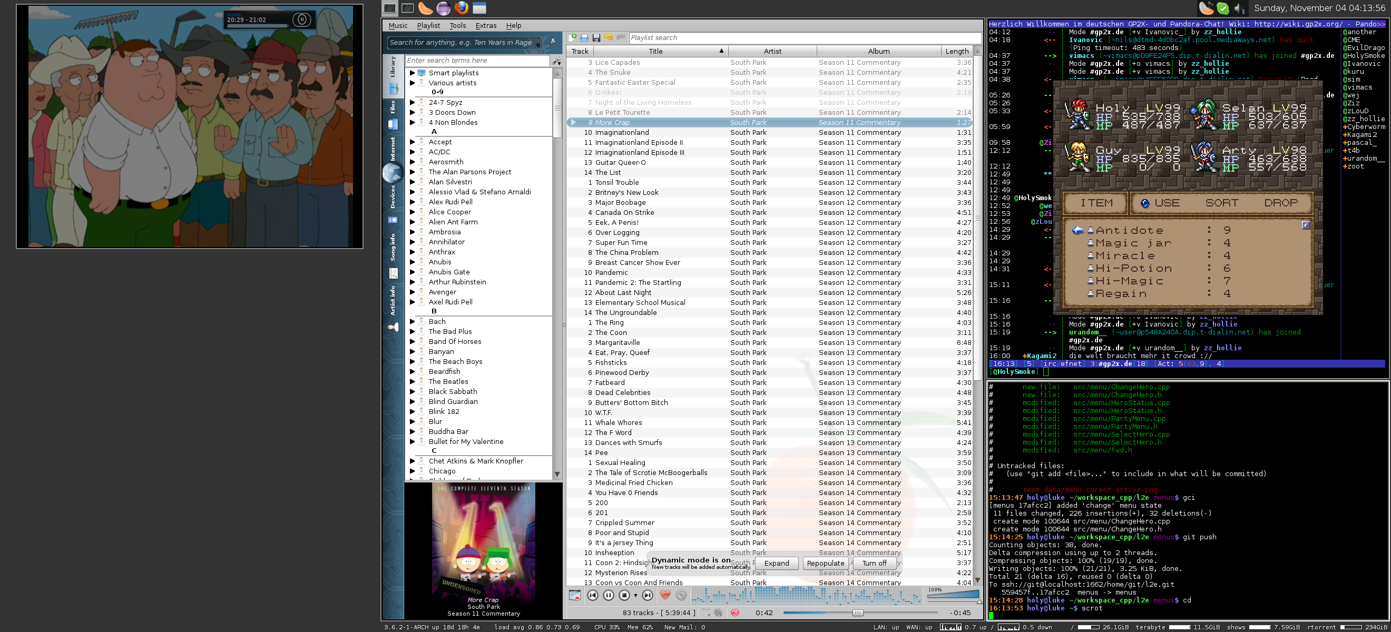
Task: Click the Repopulate button
Action: coord(825,563)
